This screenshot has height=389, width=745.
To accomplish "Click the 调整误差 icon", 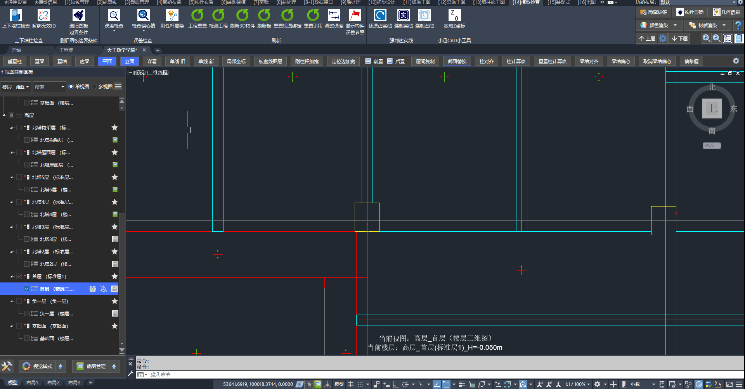I will [x=334, y=15].
